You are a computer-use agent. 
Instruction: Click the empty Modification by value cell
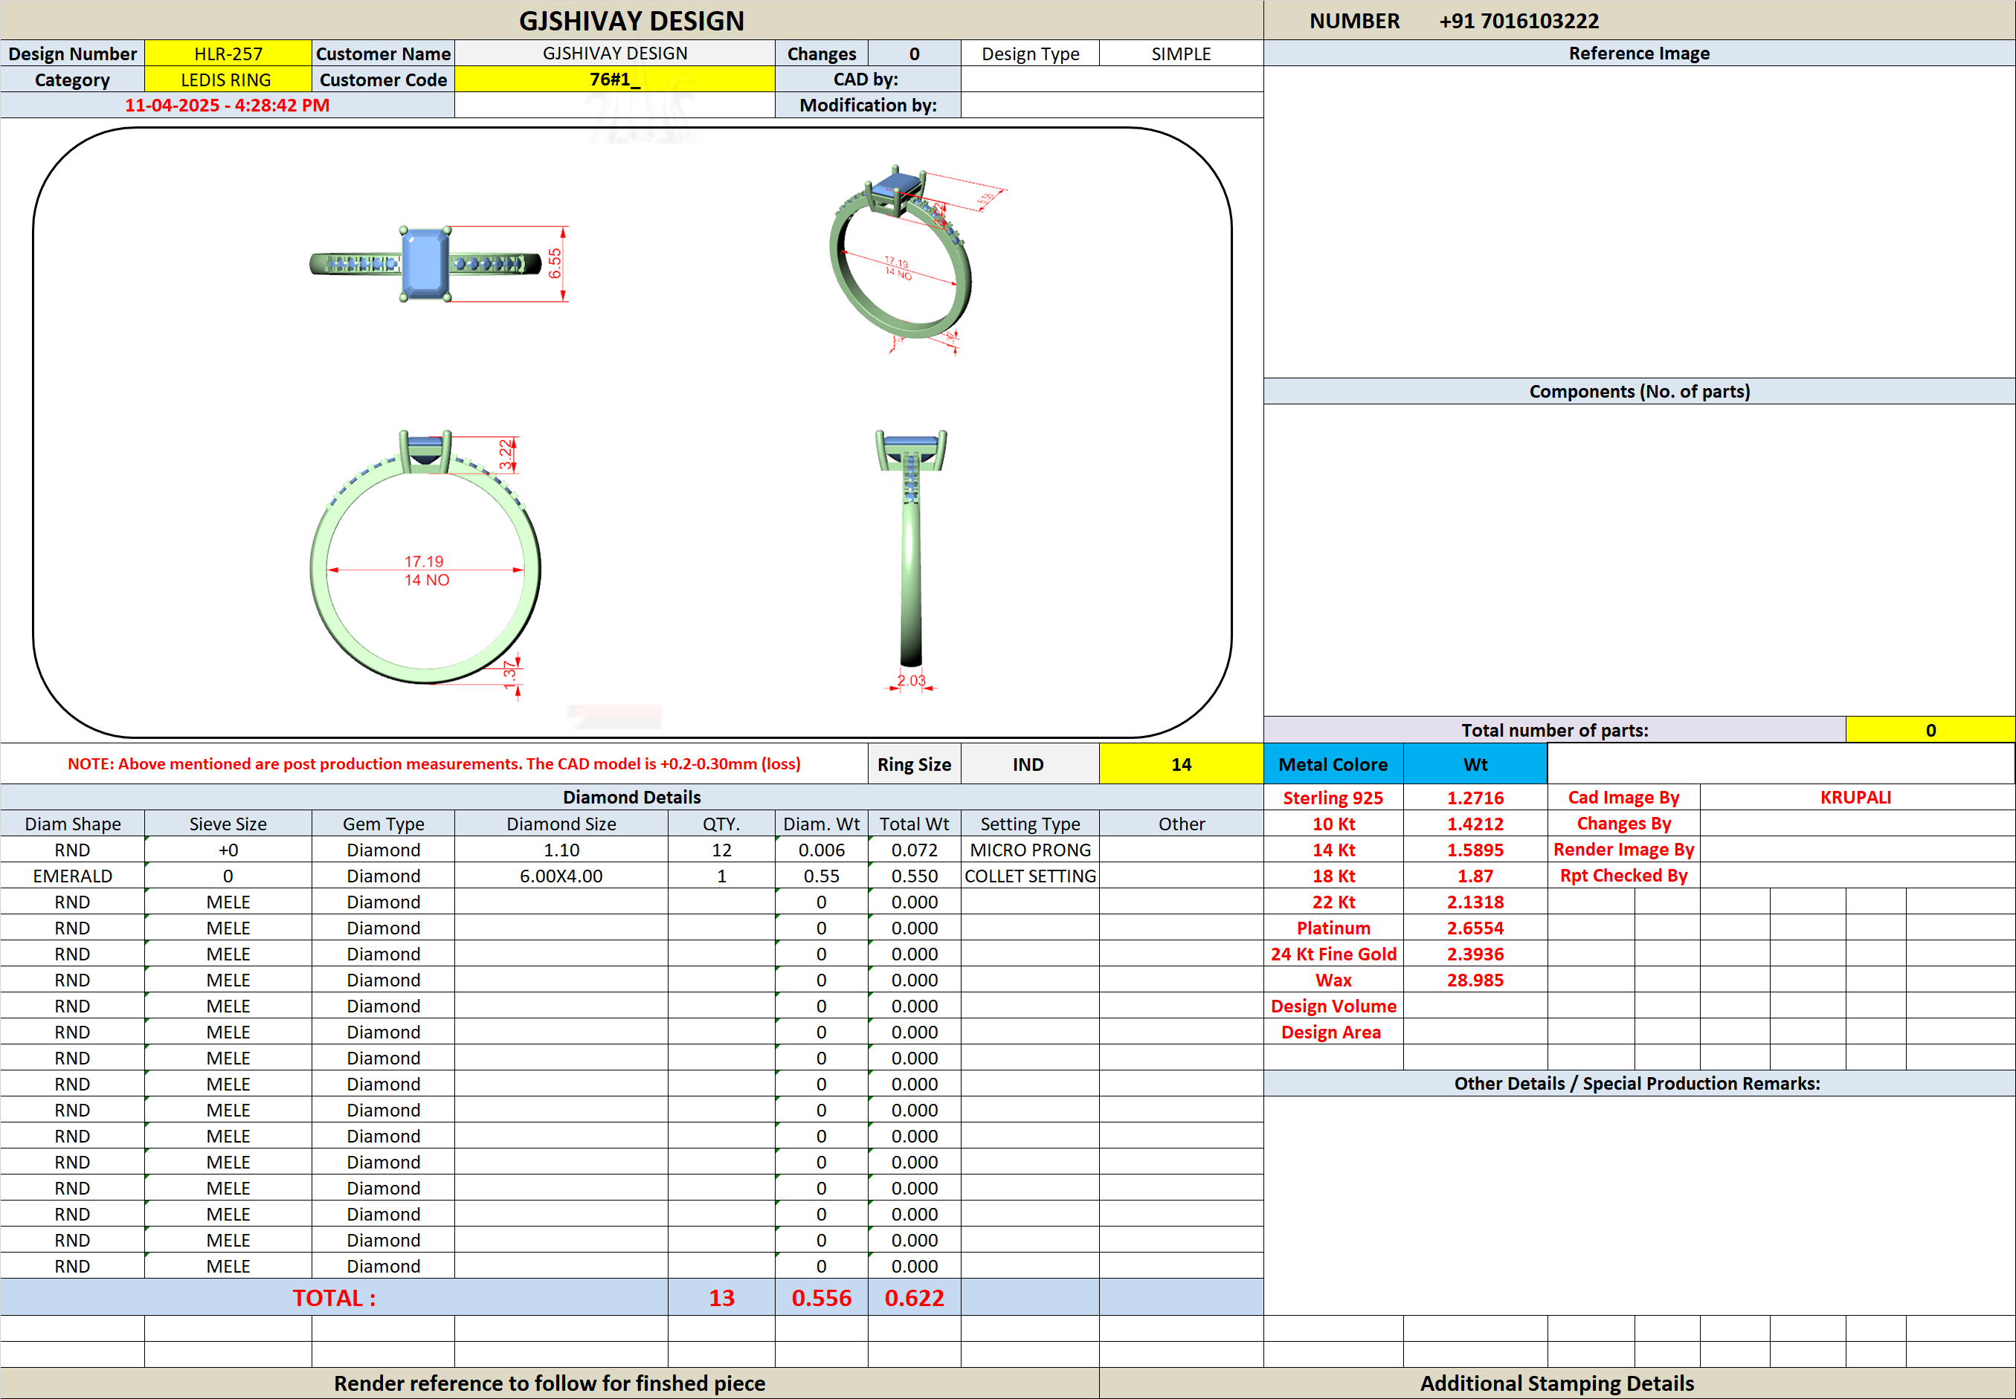point(1112,106)
